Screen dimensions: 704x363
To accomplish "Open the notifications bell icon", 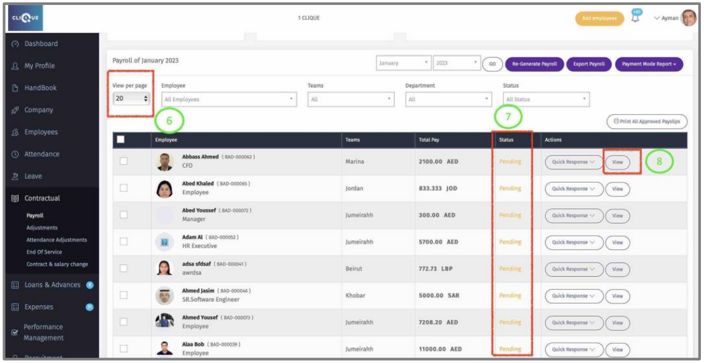I will click(635, 17).
